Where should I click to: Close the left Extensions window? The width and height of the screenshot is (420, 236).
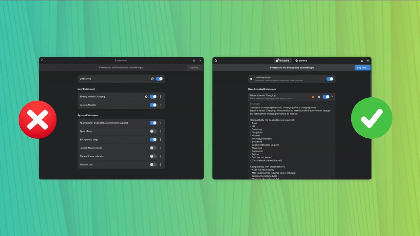pyautogui.click(x=200, y=61)
